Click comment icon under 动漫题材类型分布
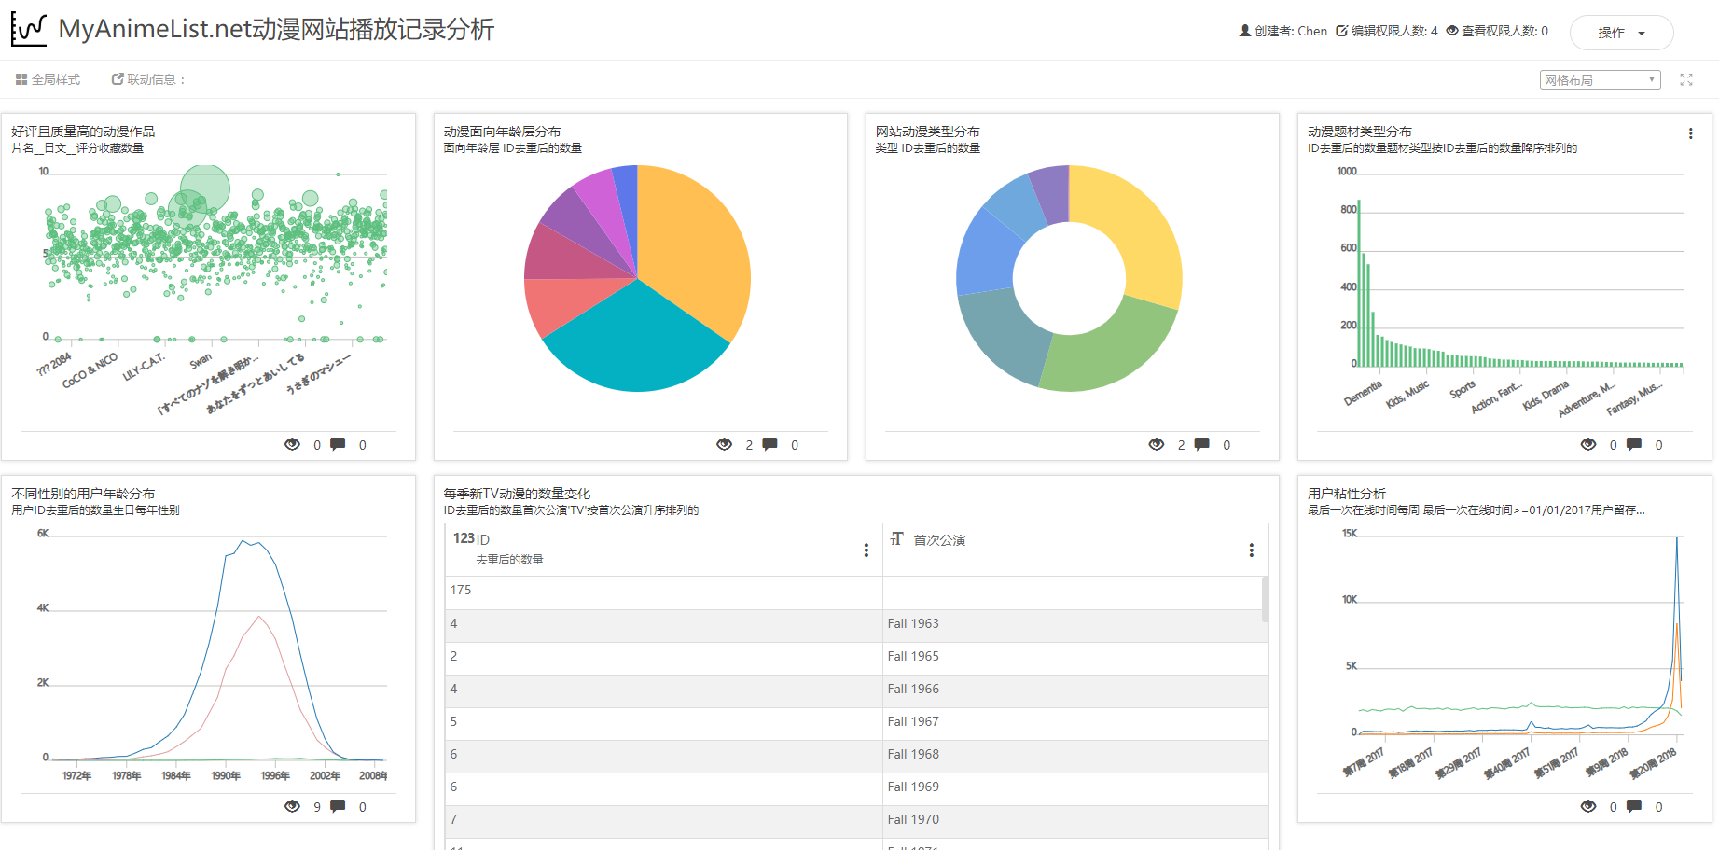The height and width of the screenshot is (850, 1719). [1633, 444]
